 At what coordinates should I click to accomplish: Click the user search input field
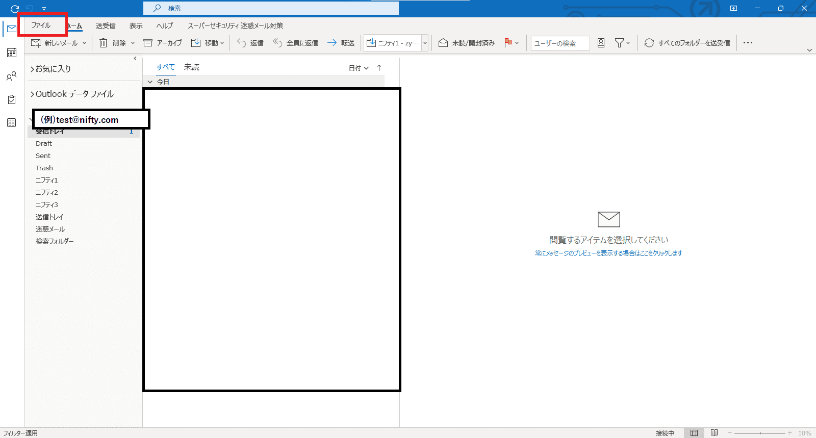click(560, 43)
